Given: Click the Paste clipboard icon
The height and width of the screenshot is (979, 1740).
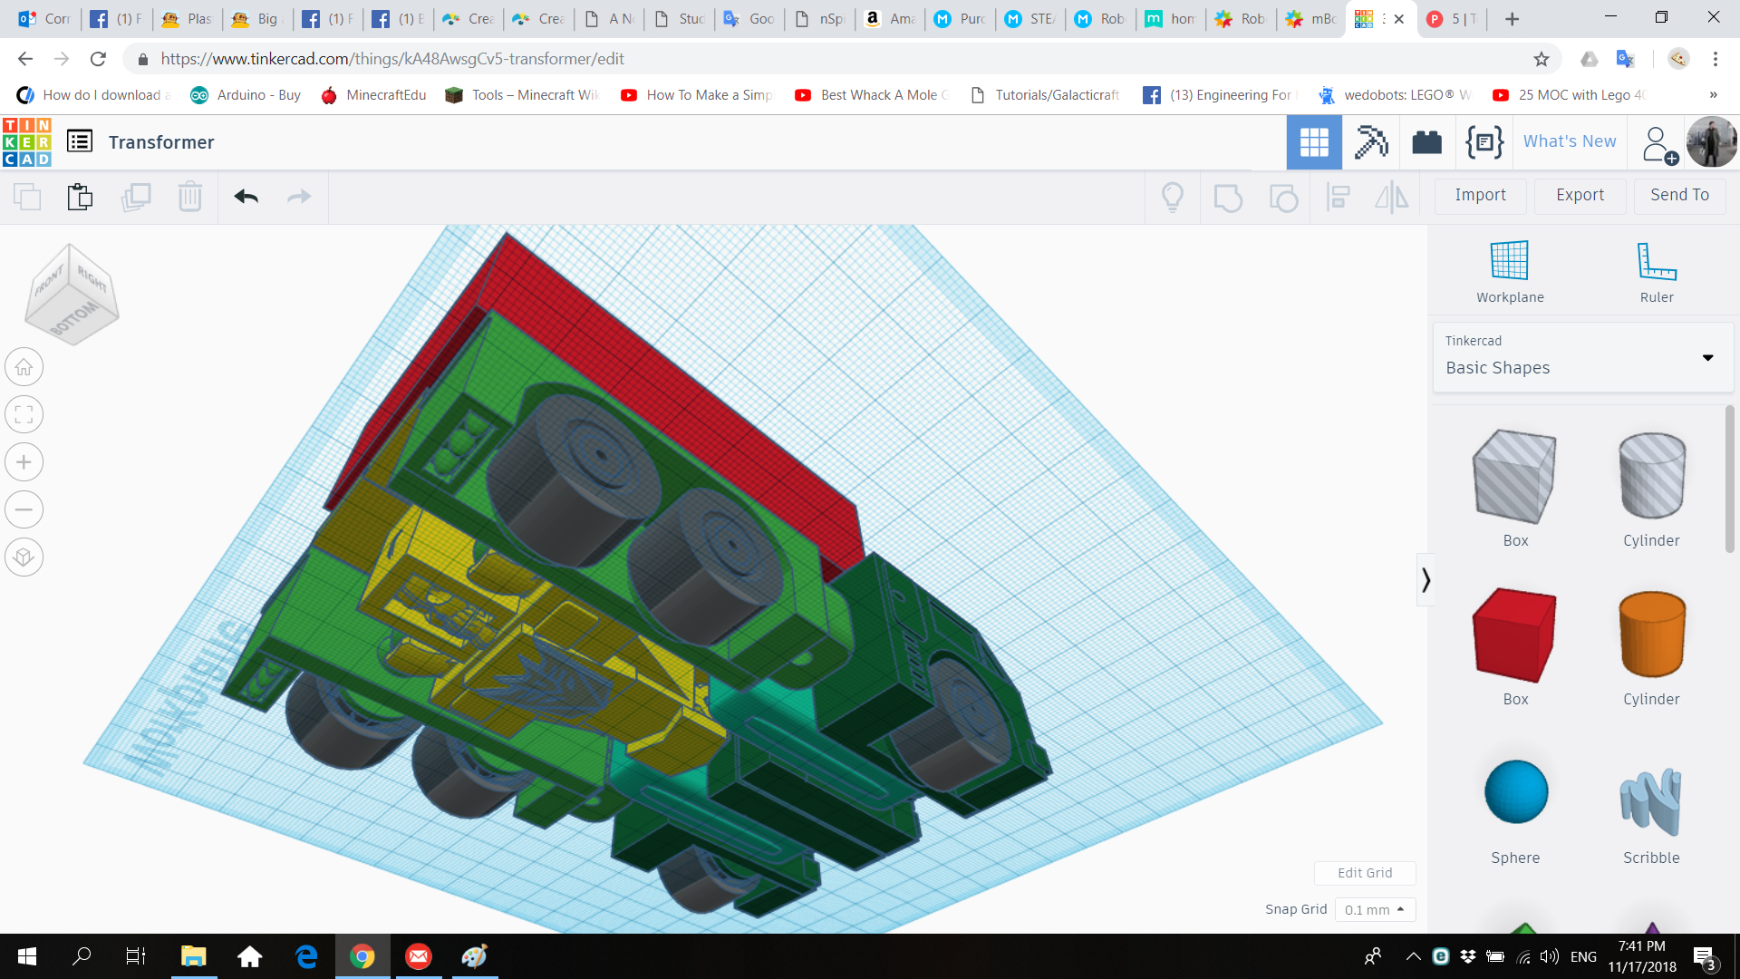Looking at the screenshot, I should [80, 196].
